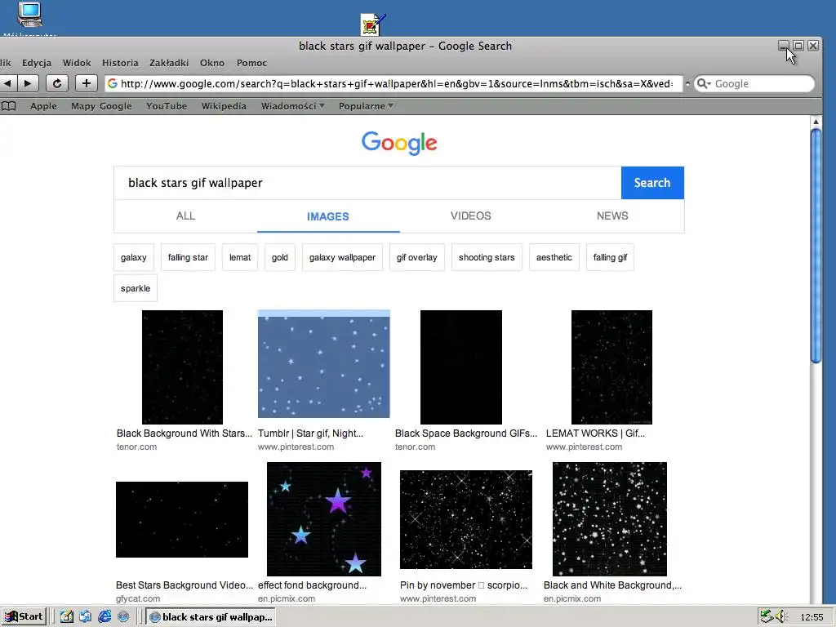836x627 pixels.
Task: Open the Edycja menu
Action: click(x=37, y=63)
